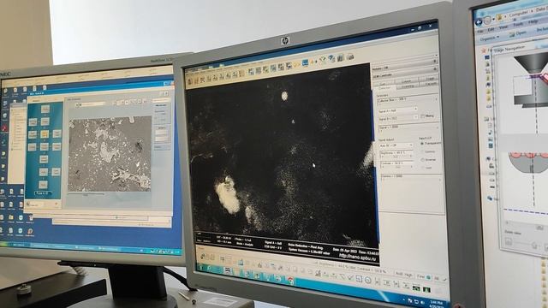Click the circle icon in bottom SEM toolbar
The image size is (548, 308).
(x=368, y=281)
